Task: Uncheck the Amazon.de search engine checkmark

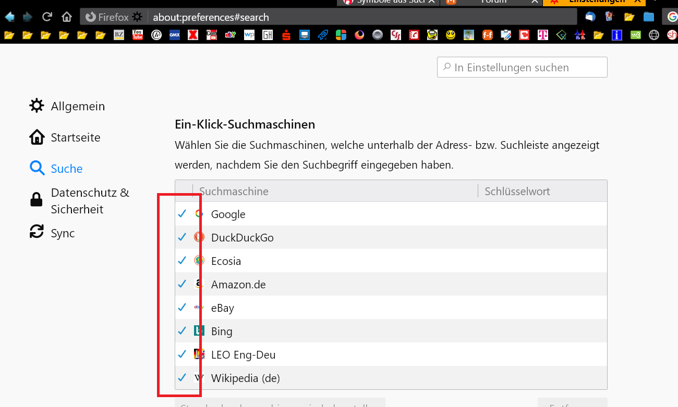Action: (182, 284)
